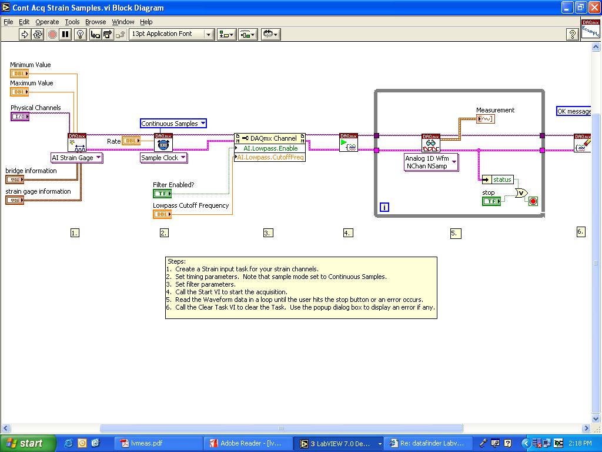
Task: Open the Analog 1D Wfm NChan NSamp selector
Action: 432,162
